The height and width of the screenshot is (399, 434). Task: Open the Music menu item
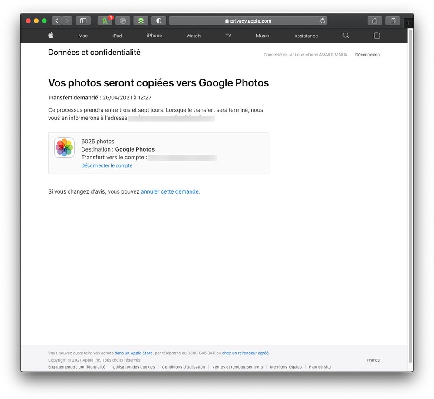click(262, 36)
